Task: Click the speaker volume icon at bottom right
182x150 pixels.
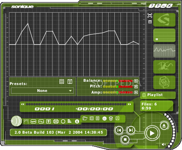Action: 164,144
